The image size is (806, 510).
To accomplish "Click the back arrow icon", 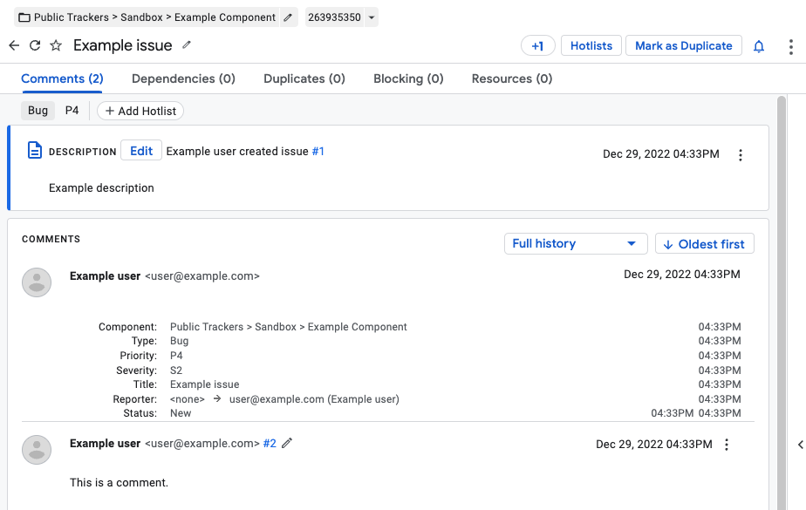I will [13, 46].
